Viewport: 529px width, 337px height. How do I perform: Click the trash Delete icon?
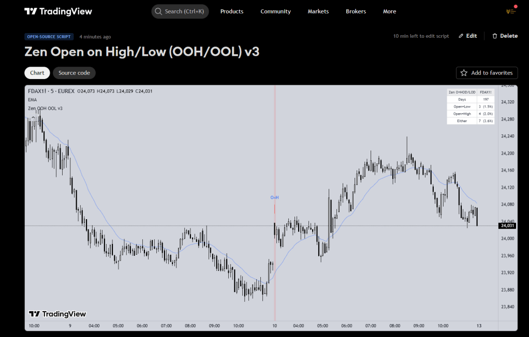click(494, 36)
